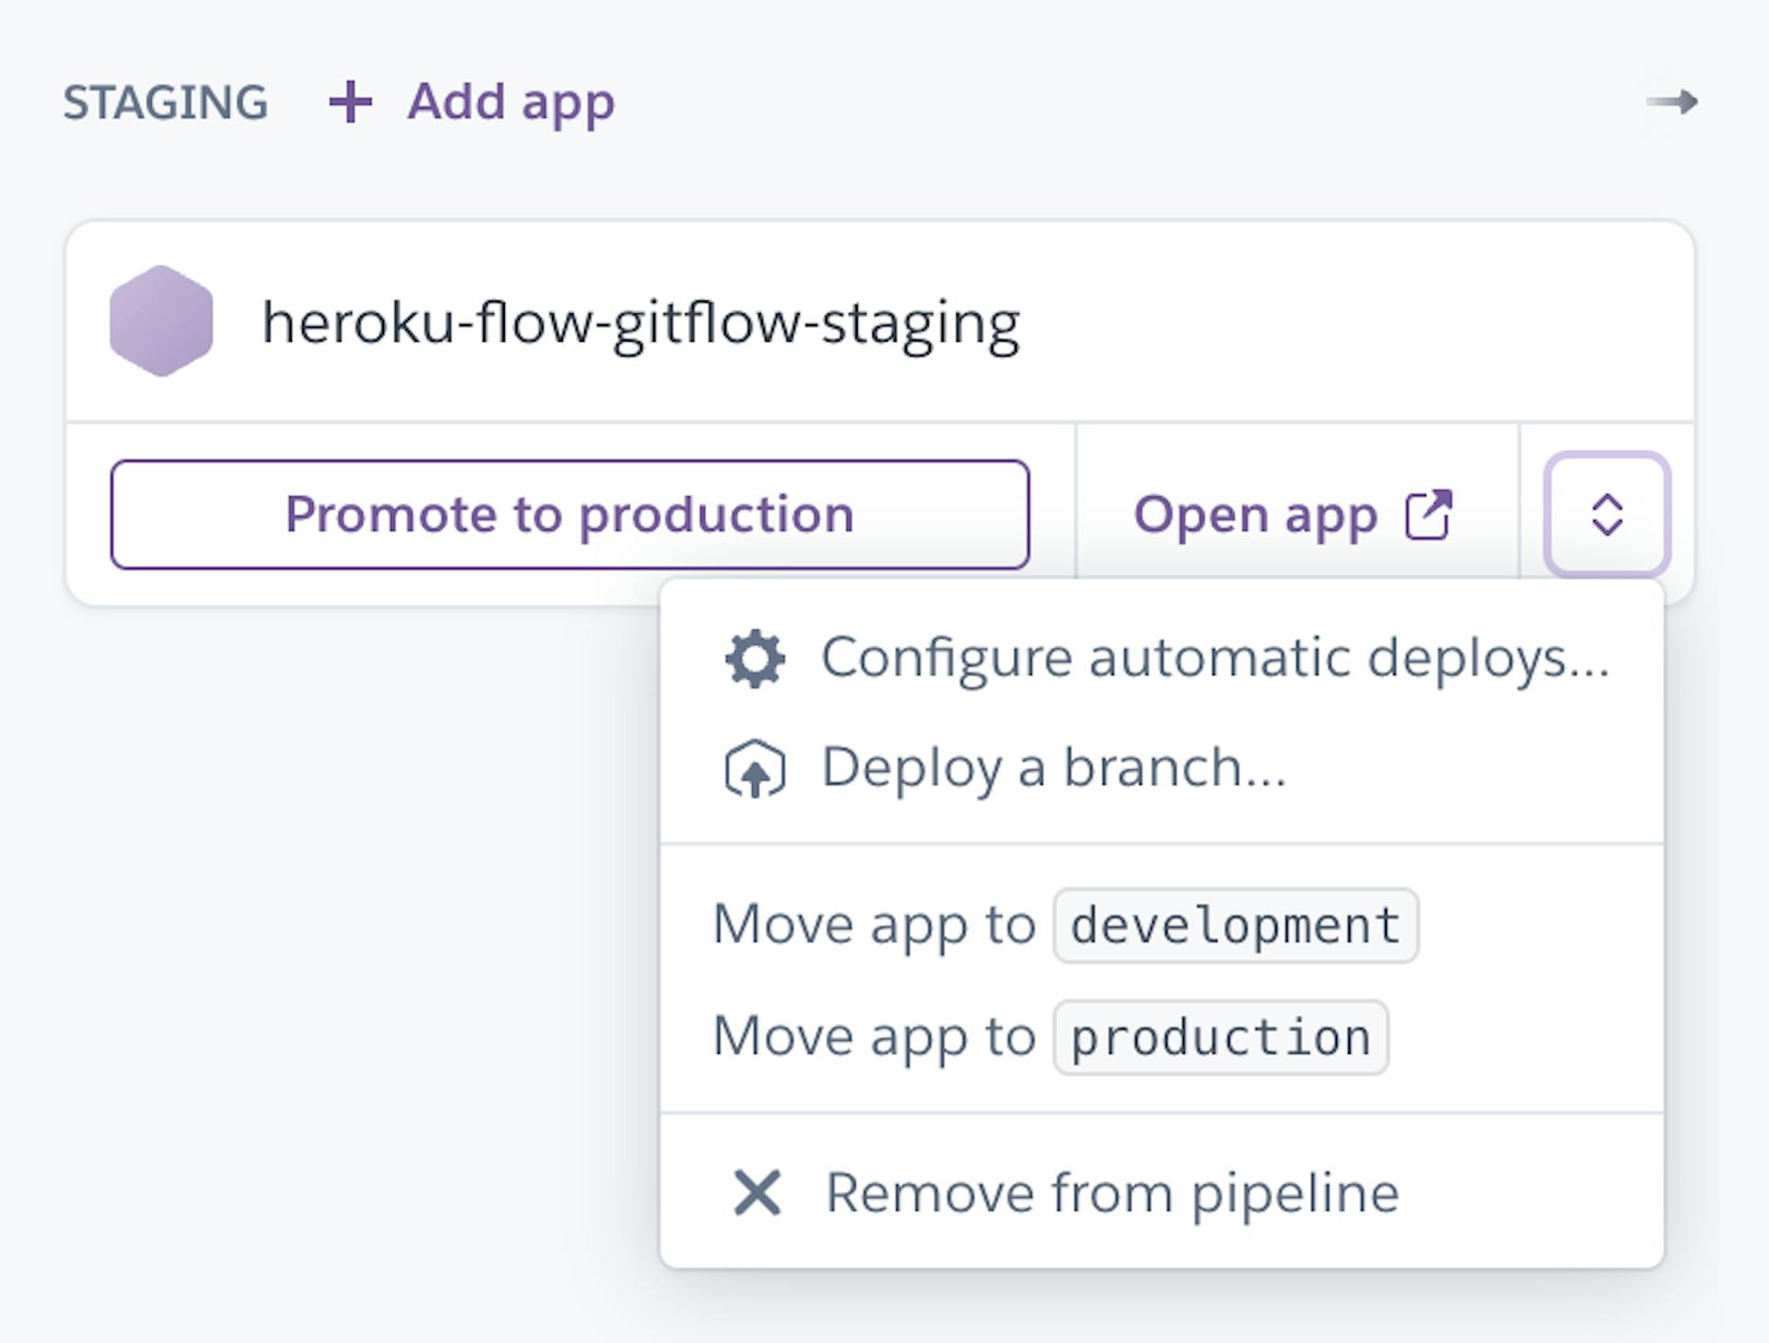Collapse the up-down chevron app actions menu

point(1607,514)
